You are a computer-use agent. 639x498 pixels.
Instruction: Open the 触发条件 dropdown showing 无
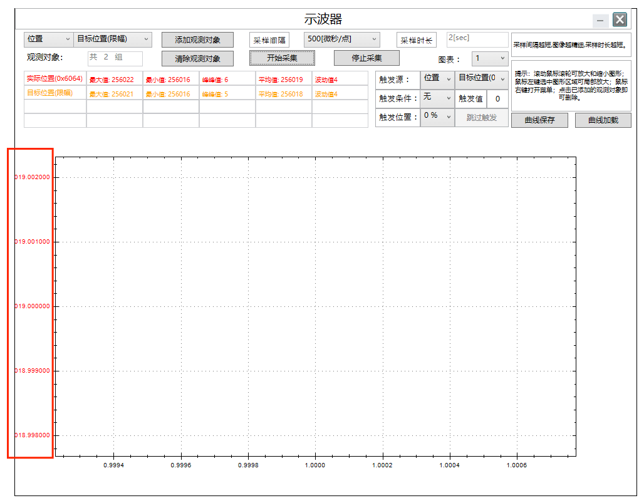(x=437, y=98)
